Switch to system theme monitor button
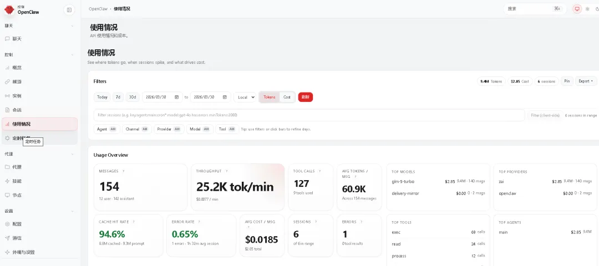599x266 pixels. 577,9
